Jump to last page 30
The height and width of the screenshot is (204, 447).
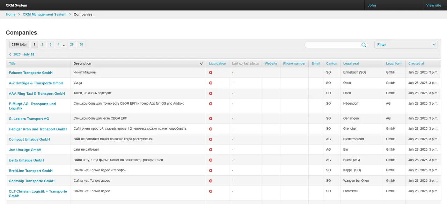(x=81, y=45)
